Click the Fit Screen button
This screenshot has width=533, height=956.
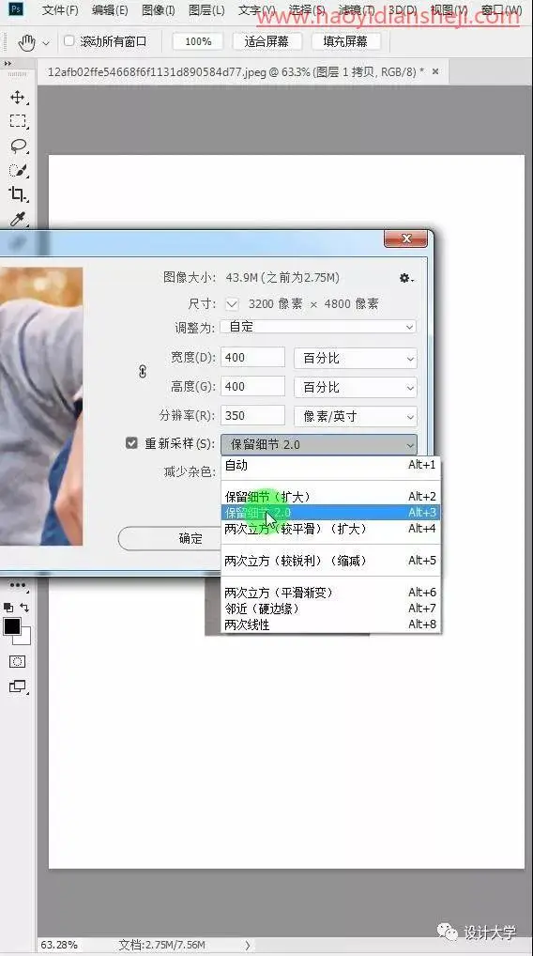(266, 41)
